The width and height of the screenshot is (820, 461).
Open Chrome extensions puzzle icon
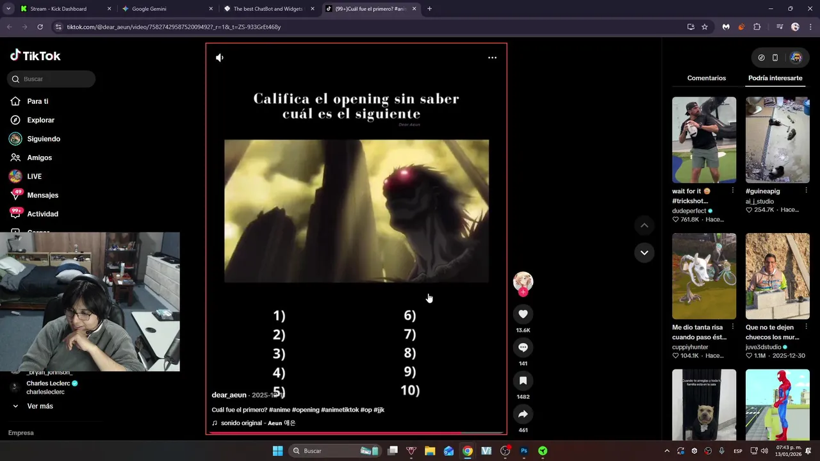pyautogui.click(x=757, y=27)
